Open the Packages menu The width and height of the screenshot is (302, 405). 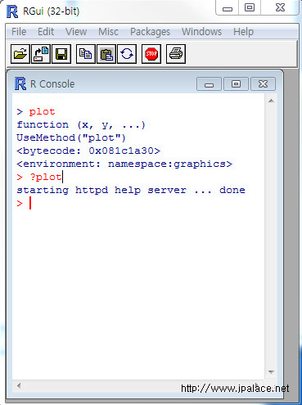point(150,32)
